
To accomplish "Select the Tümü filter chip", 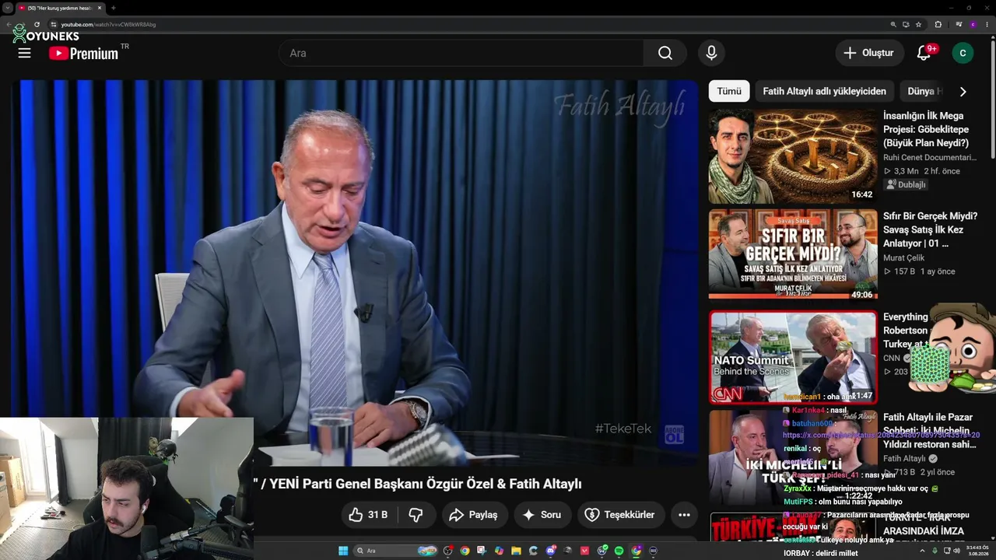I will coord(729,91).
